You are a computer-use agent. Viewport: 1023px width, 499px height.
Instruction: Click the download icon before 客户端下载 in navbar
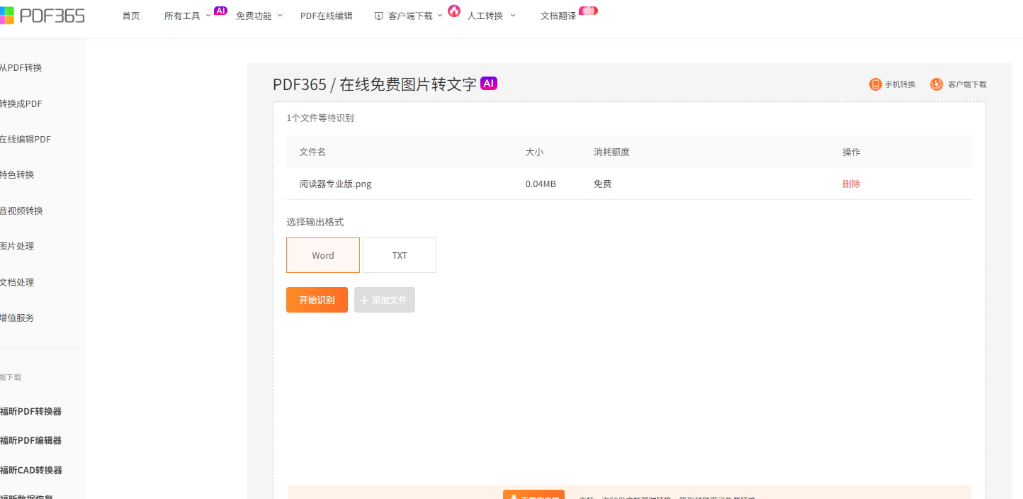pos(378,16)
